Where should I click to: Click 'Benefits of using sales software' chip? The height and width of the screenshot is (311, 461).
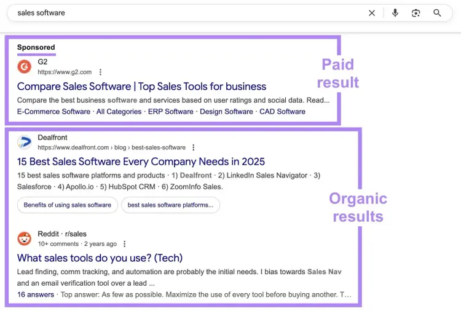[68, 205]
